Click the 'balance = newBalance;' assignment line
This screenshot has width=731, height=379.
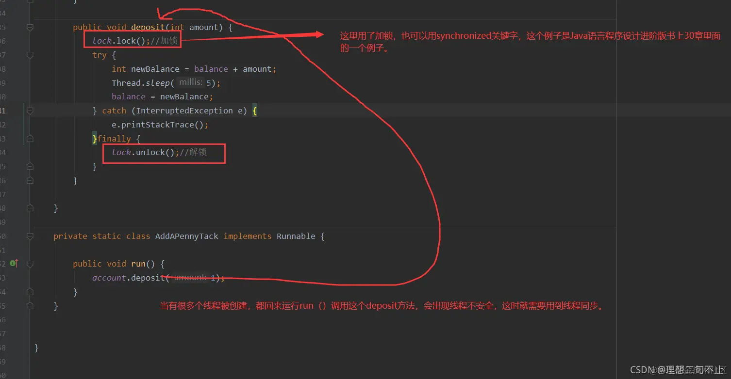click(x=163, y=96)
